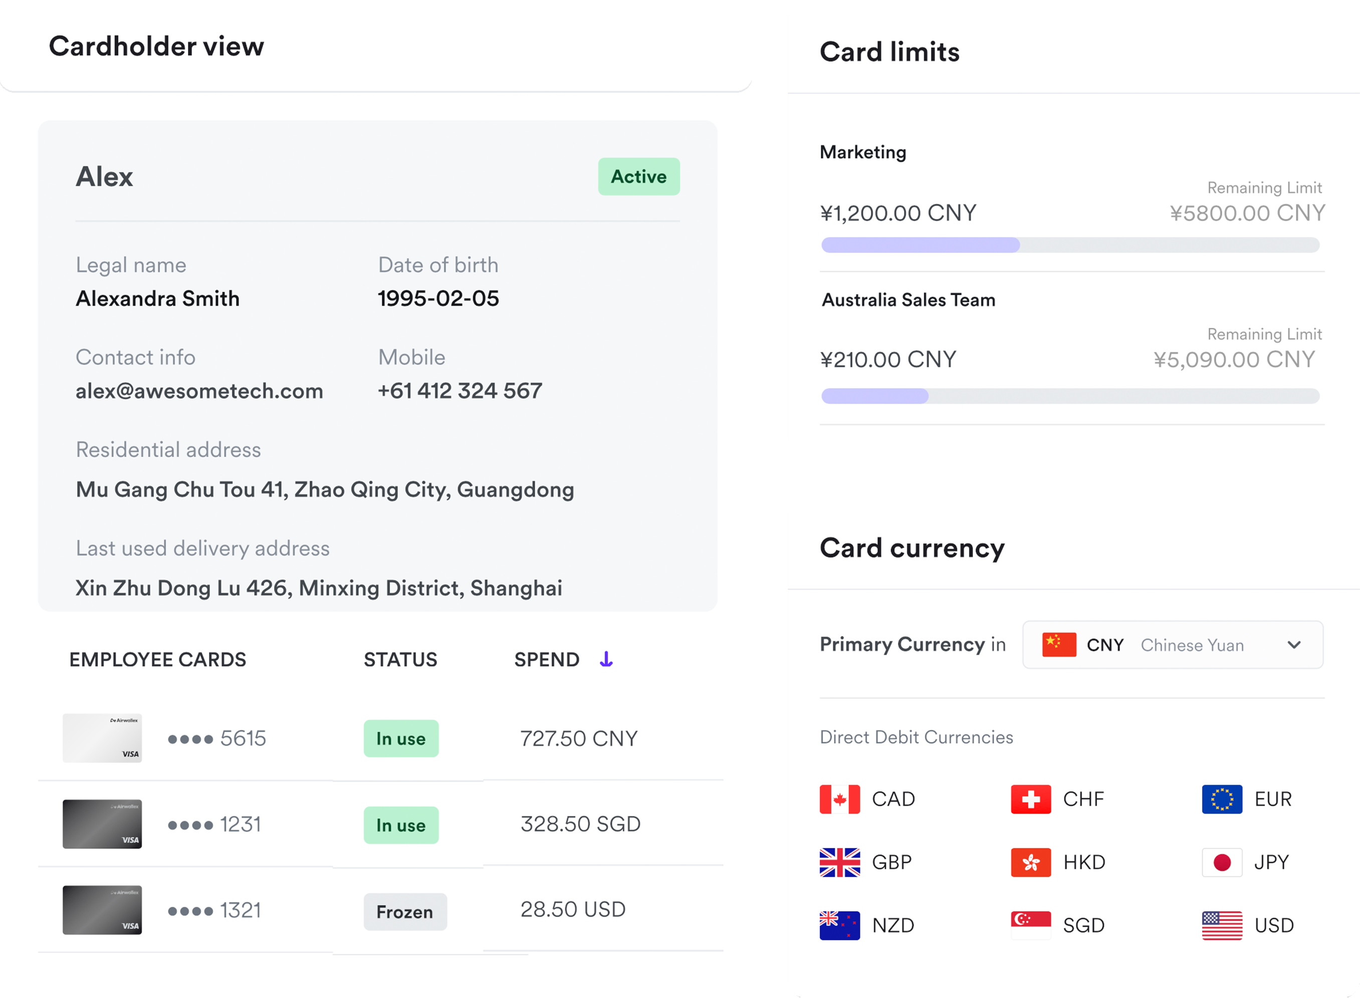The image size is (1360, 998).
Task: Select the NZD New Zealand flag icon
Action: [839, 925]
